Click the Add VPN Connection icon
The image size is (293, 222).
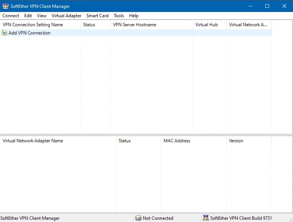pyautogui.click(x=4, y=33)
